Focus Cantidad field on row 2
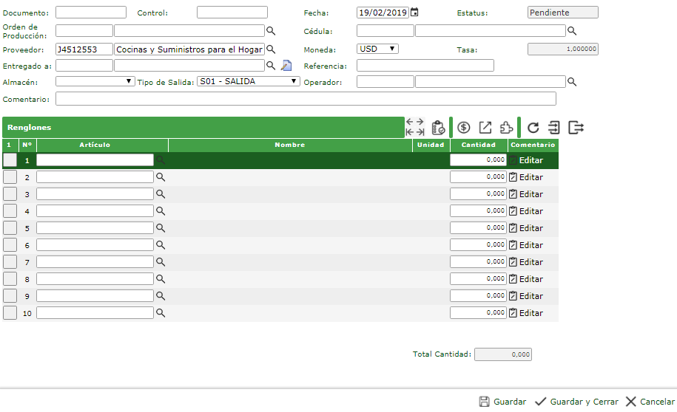Viewport: 677px width, 412px height. pyautogui.click(x=478, y=176)
